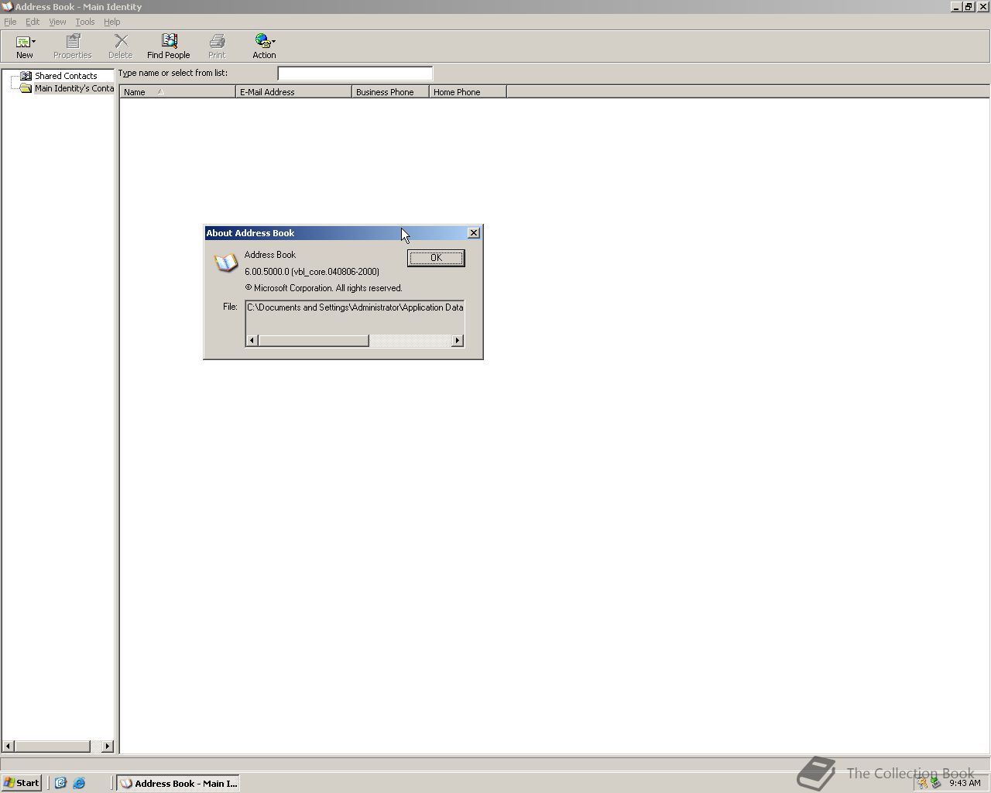The width and height of the screenshot is (991, 793).
Task: Select Main Identity's Contacts folder
Action: click(74, 88)
